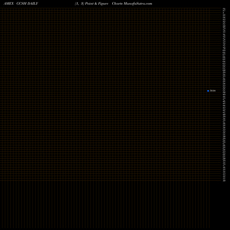Click the GCSH ticker symbol text
Viewport: 230px width, 230px height.
21,4
